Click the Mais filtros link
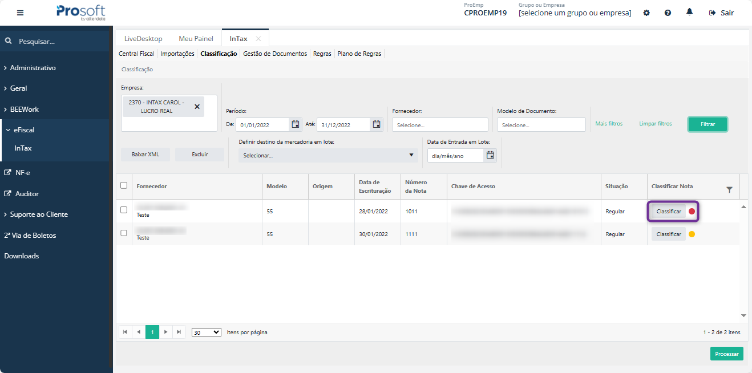 [609, 124]
